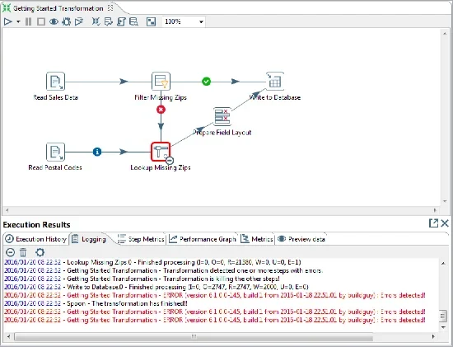Verify the transformation icon
453x347 pixels.
96,21
